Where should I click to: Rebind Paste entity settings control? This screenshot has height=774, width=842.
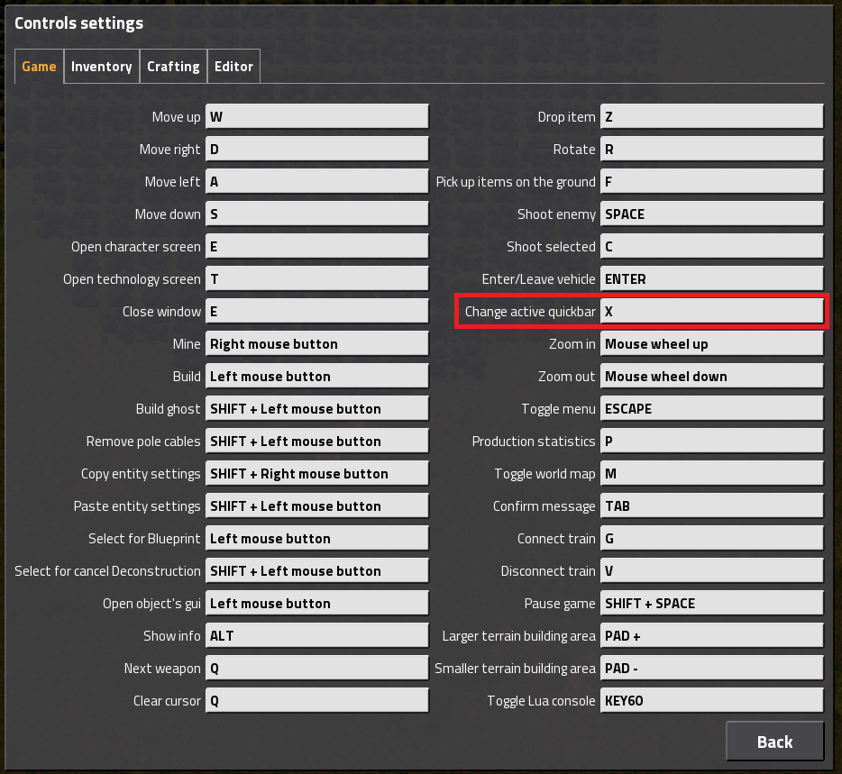[x=316, y=505]
